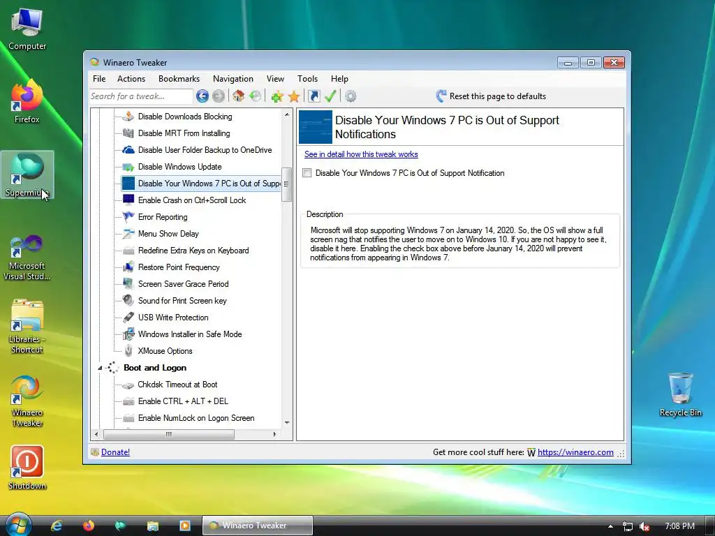Click the Menu Show Delay icon
Viewport: 715px width, 536px height.
128,234
